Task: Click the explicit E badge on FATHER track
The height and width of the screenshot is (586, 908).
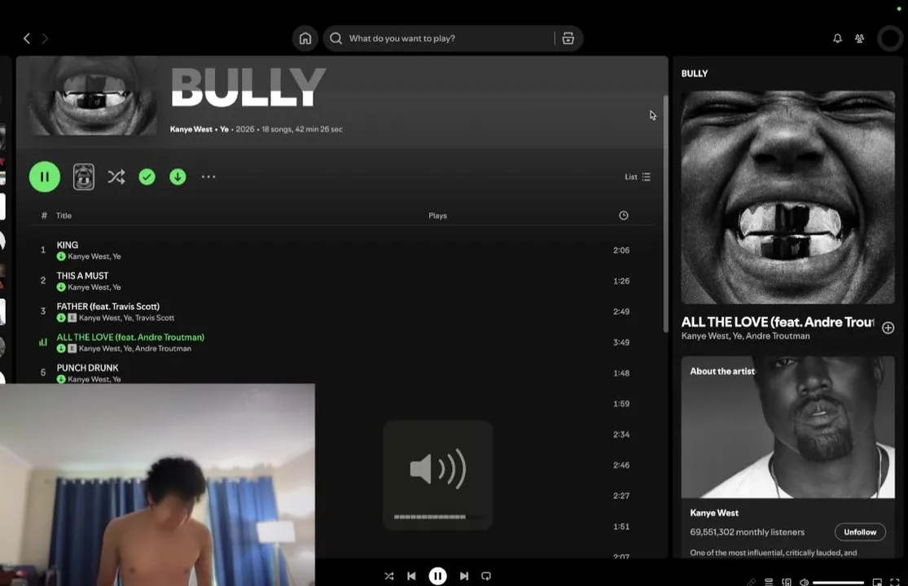Action: point(72,317)
